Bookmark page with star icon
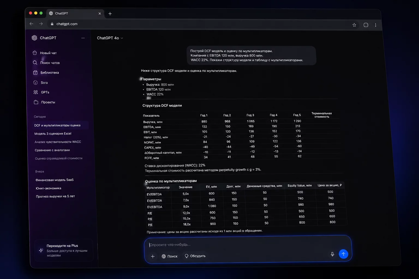 pyautogui.click(x=354, y=25)
